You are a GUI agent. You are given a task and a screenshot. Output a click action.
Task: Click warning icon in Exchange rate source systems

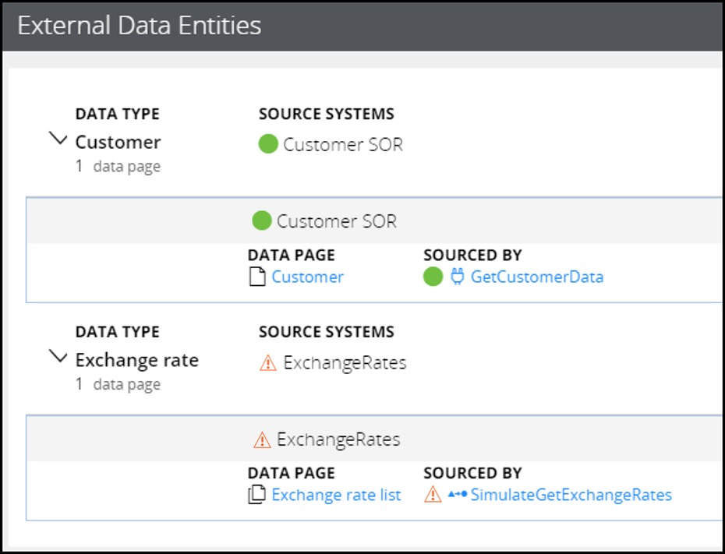click(268, 363)
